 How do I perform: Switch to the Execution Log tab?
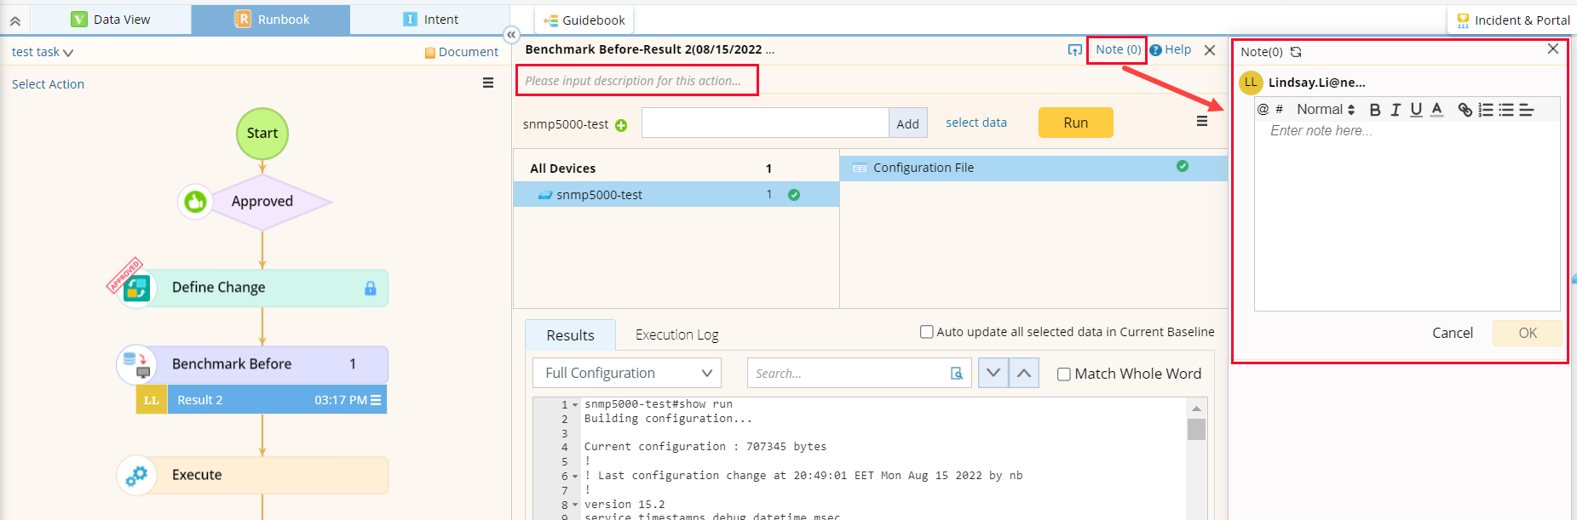676,335
